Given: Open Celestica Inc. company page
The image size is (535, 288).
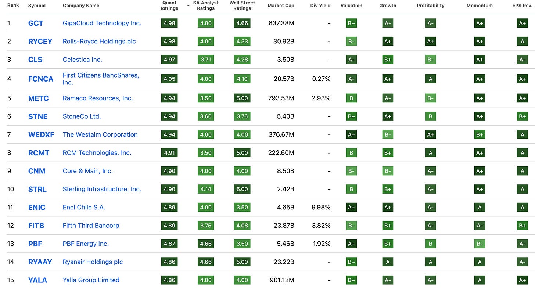Looking at the screenshot, I should pyautogui.click(x=82, y=60).
